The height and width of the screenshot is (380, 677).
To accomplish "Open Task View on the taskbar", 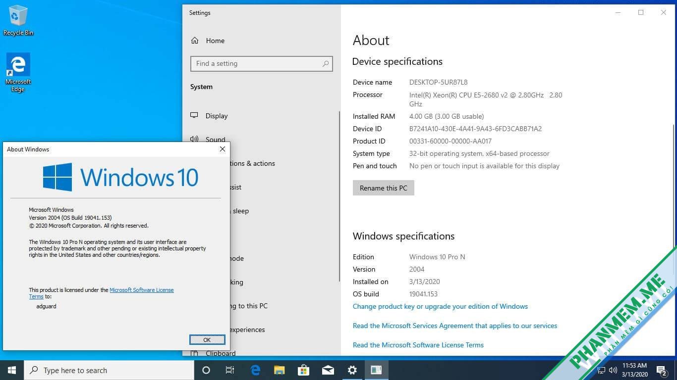I will (x=230, y=370).
